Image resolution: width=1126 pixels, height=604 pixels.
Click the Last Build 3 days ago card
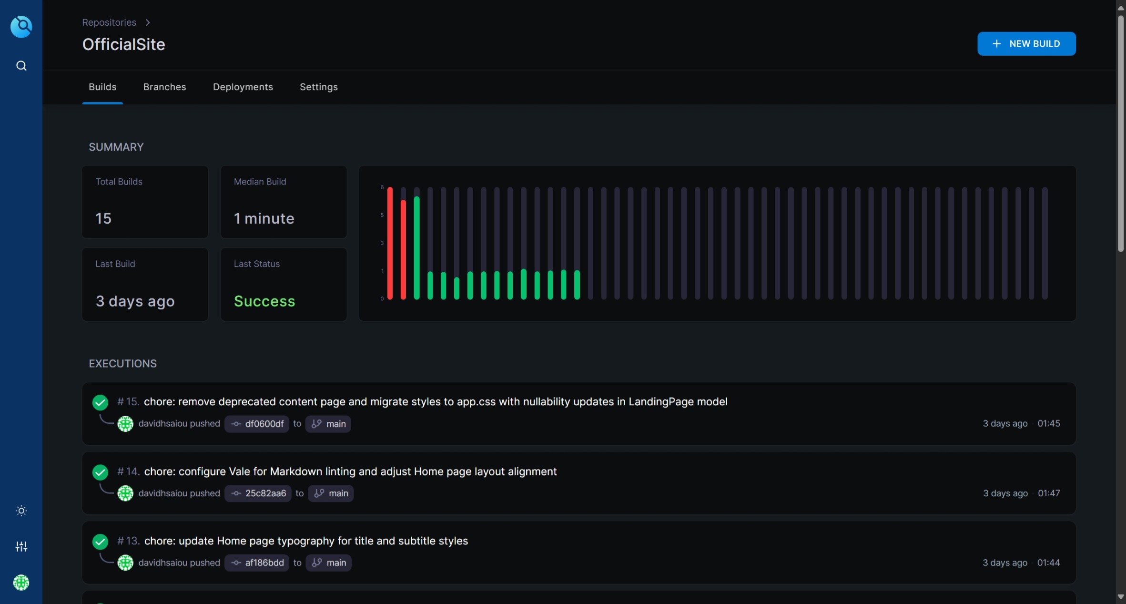145,284
